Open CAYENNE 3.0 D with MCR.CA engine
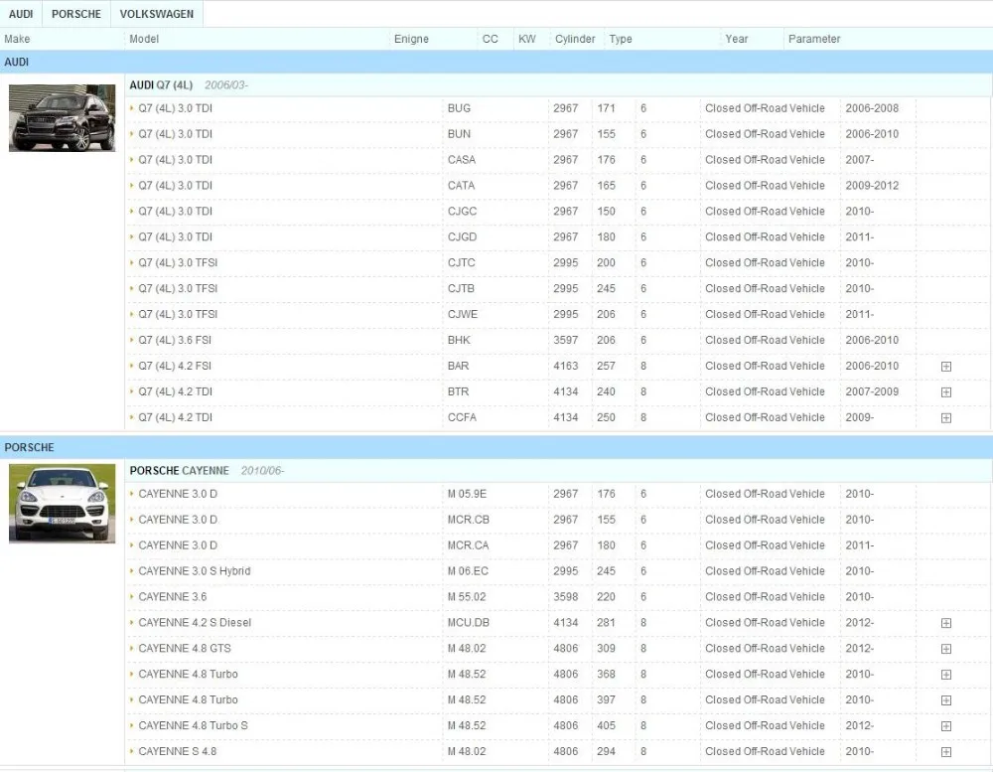The image size is (993, 772). [x=178, y=545]
